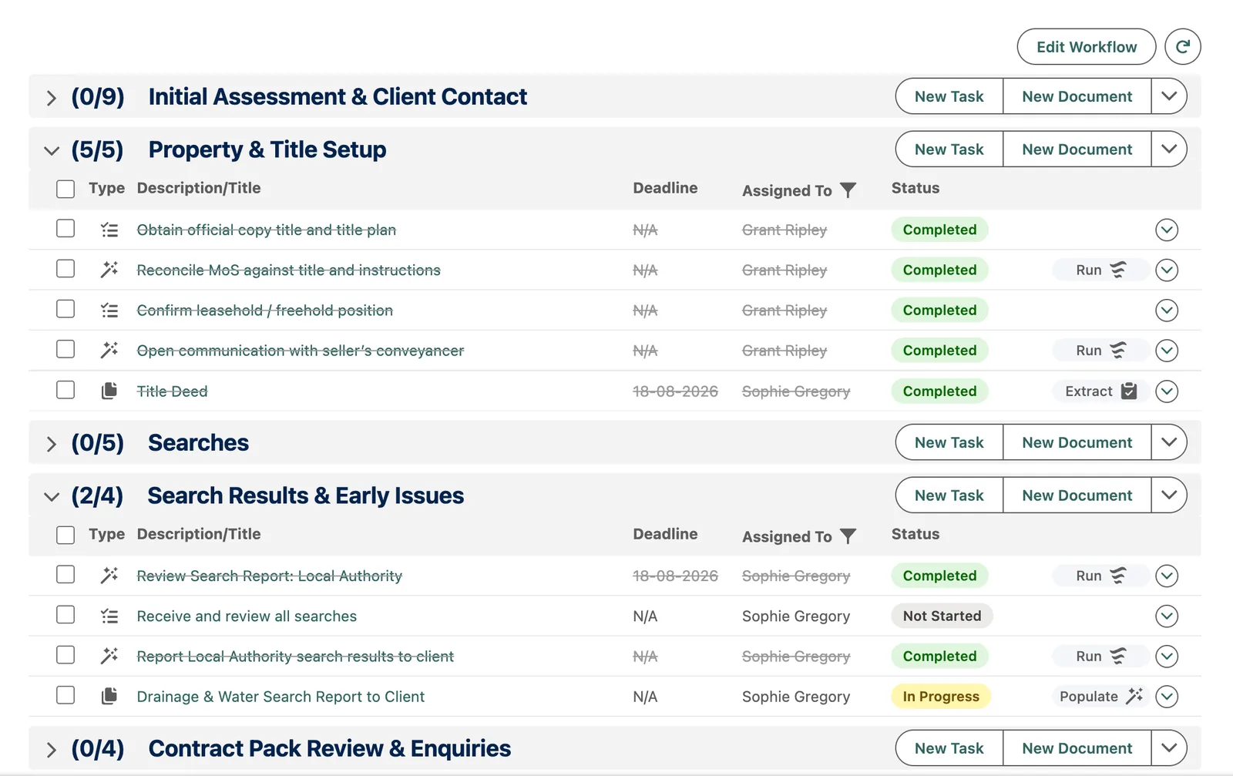This screenshot has width=1233, height=776.
Task: Click document icon for Drainage & Water row
Action: coord(109,696)
